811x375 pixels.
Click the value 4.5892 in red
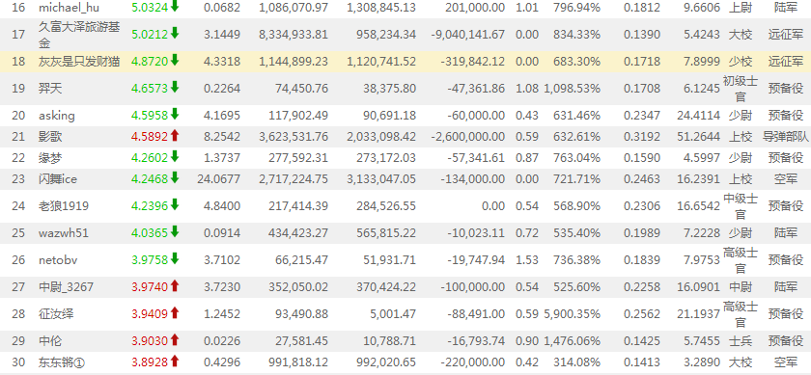tap(150, 137)
